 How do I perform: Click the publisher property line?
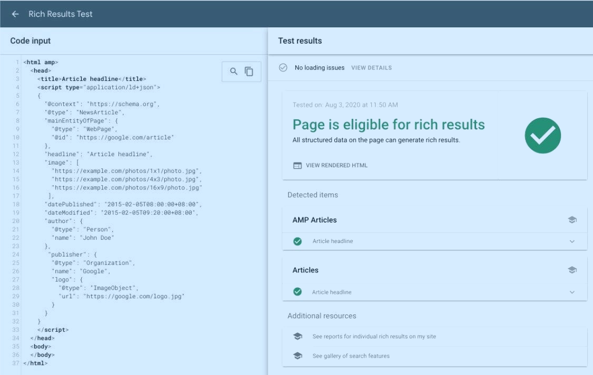72,255
